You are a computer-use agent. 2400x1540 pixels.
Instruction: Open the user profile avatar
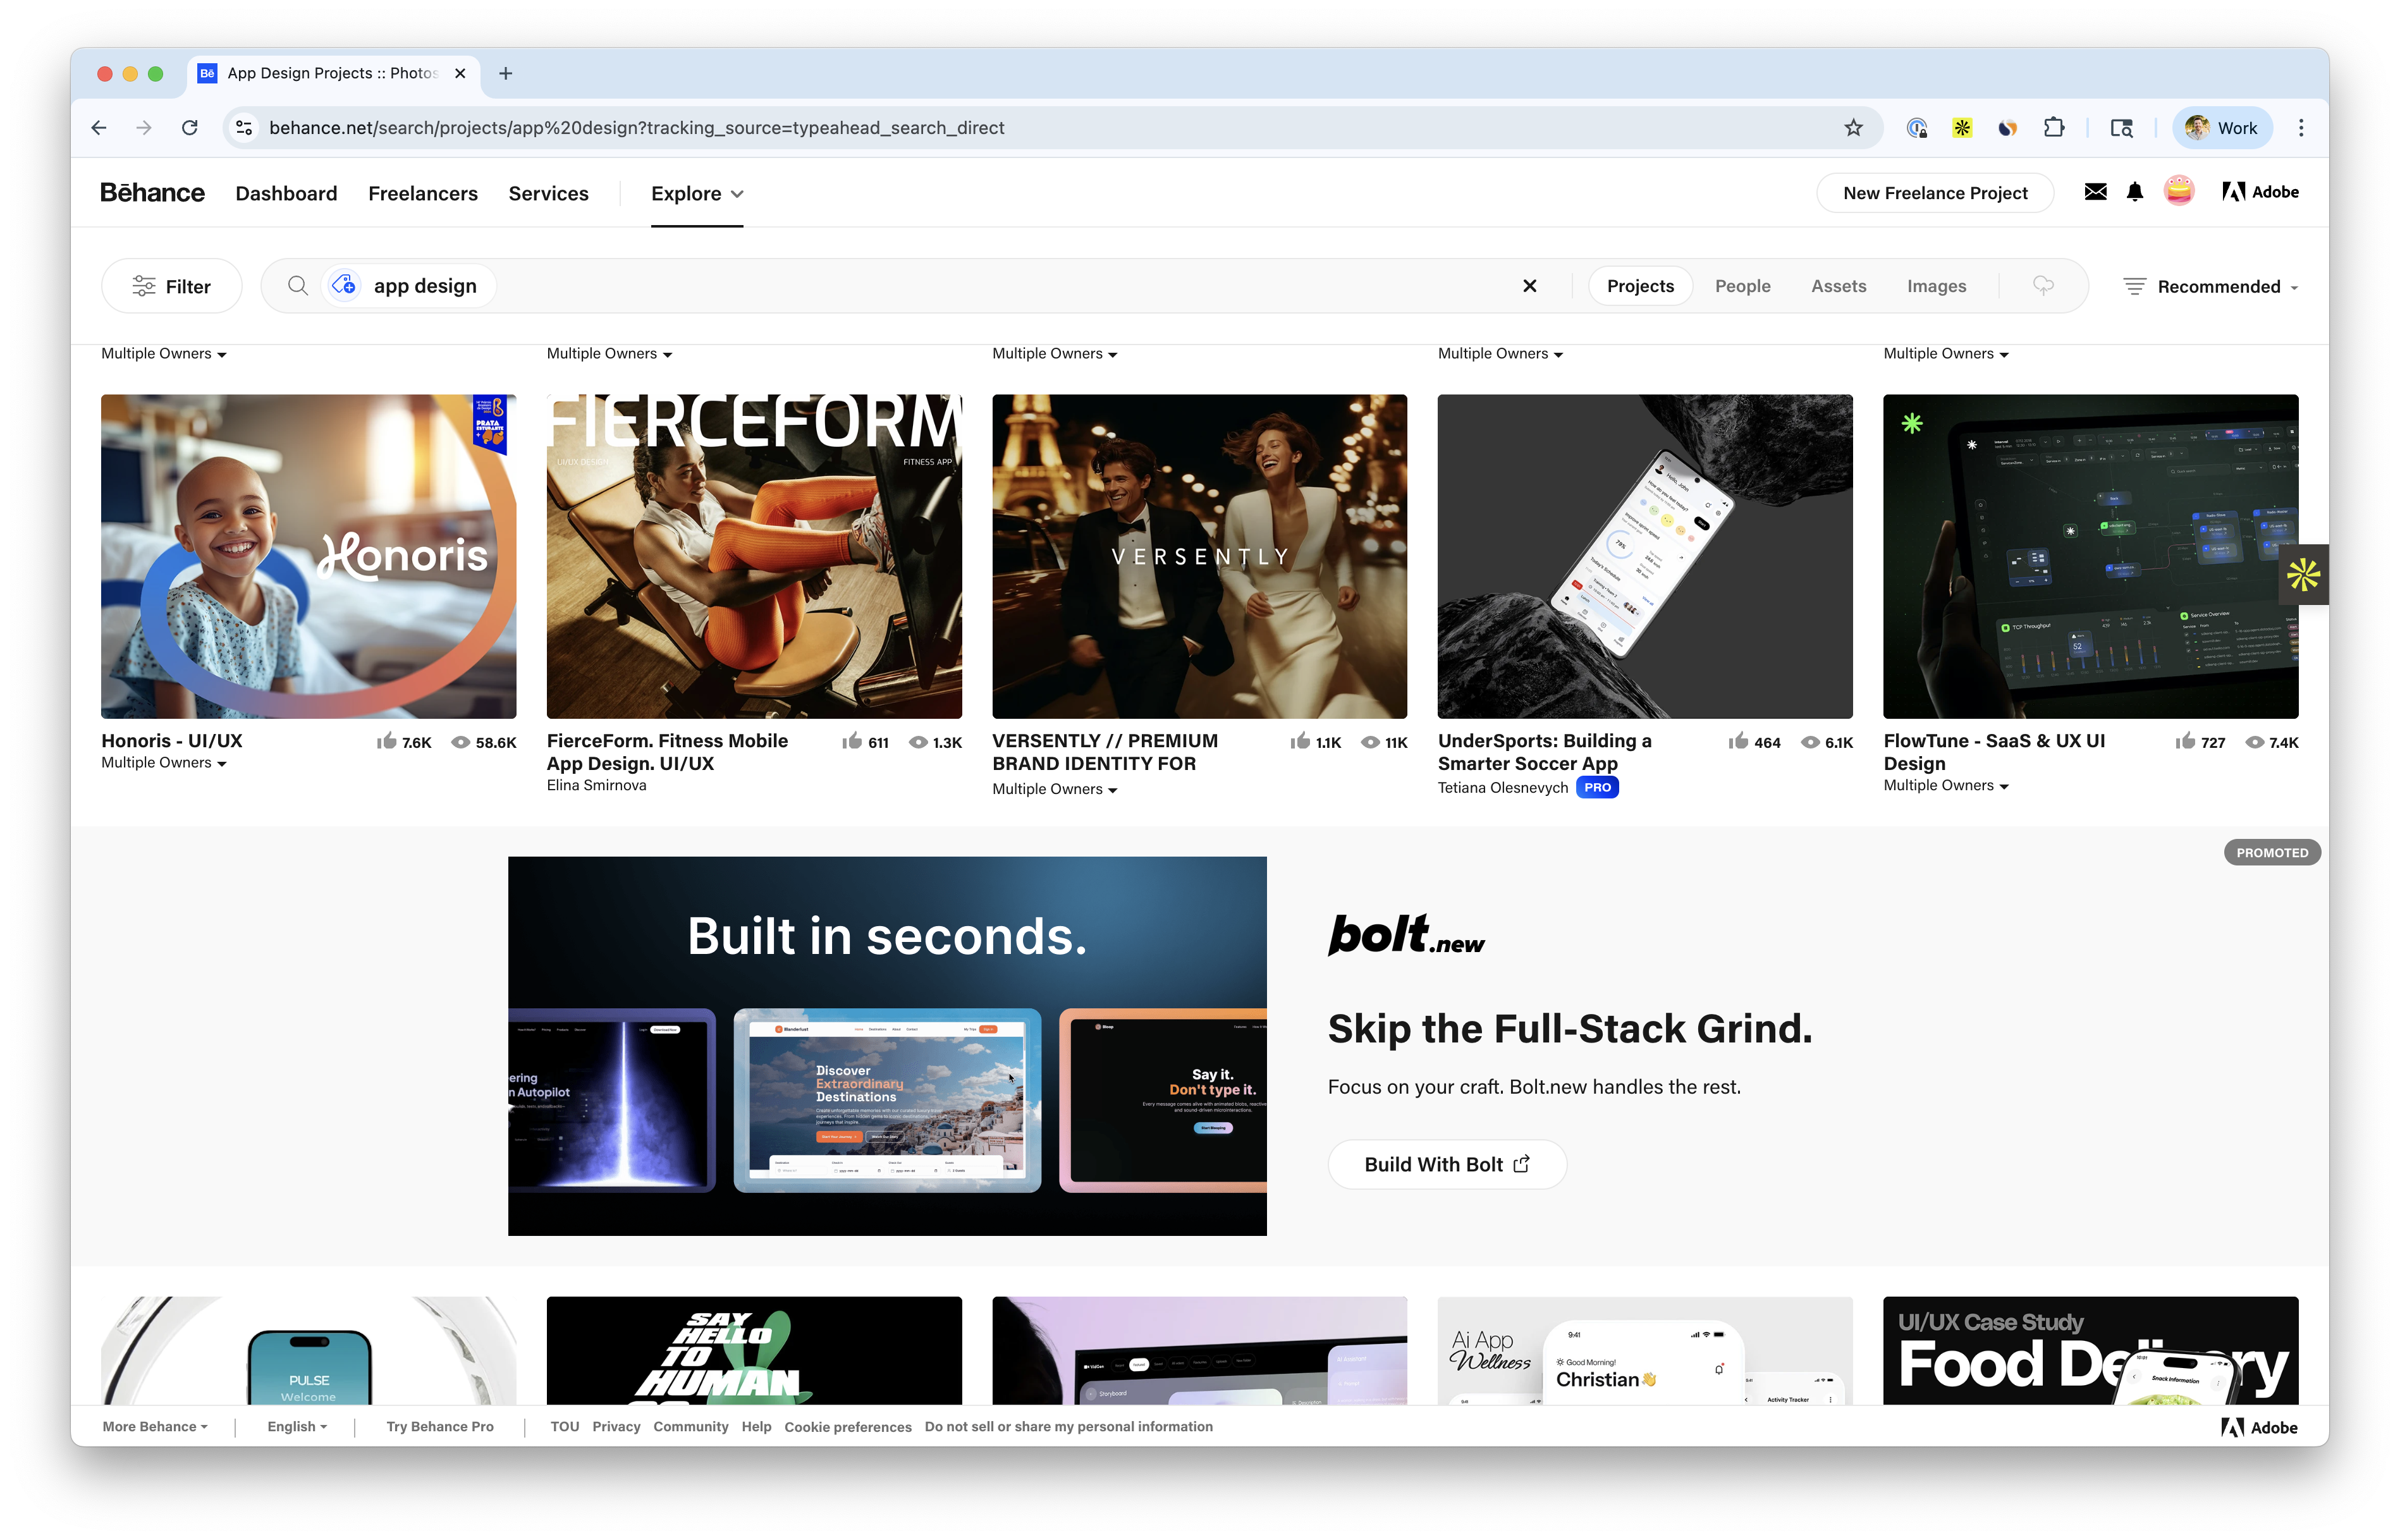2179,191
